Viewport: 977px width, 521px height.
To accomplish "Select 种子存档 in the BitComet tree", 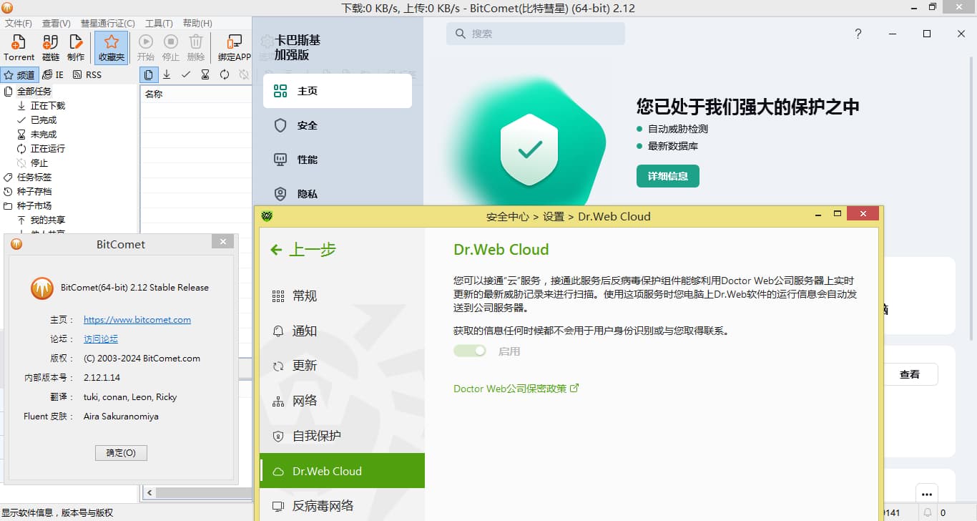I will (x=34, y=191).
